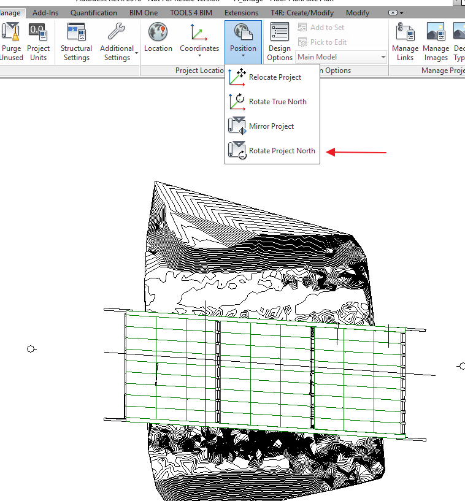
Task: Collapse the Position dropdown arrow
Action: tap(243, 56)
